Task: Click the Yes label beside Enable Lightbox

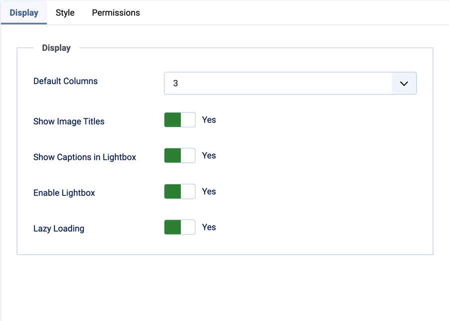Action: tap(209, 191)
